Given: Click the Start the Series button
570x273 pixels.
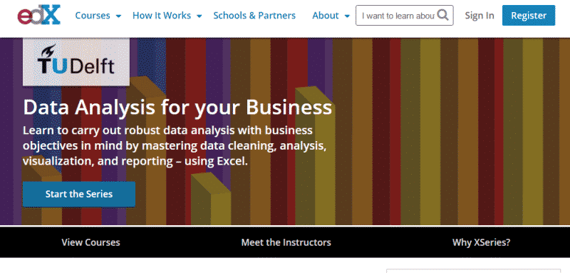Looking at the screenshot, I should point(79,194).
